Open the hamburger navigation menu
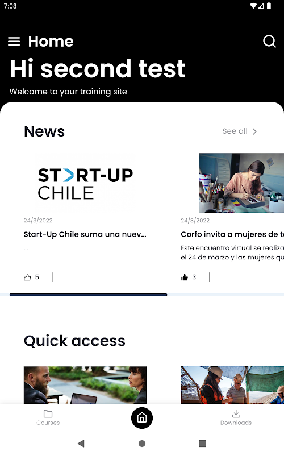284x455 pixels. tap(14, 42)
